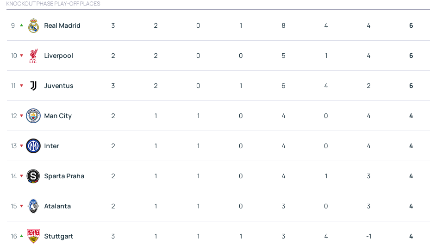Click the Sparta Praha club logo
The image size is (430, 251).
[33, 176]
